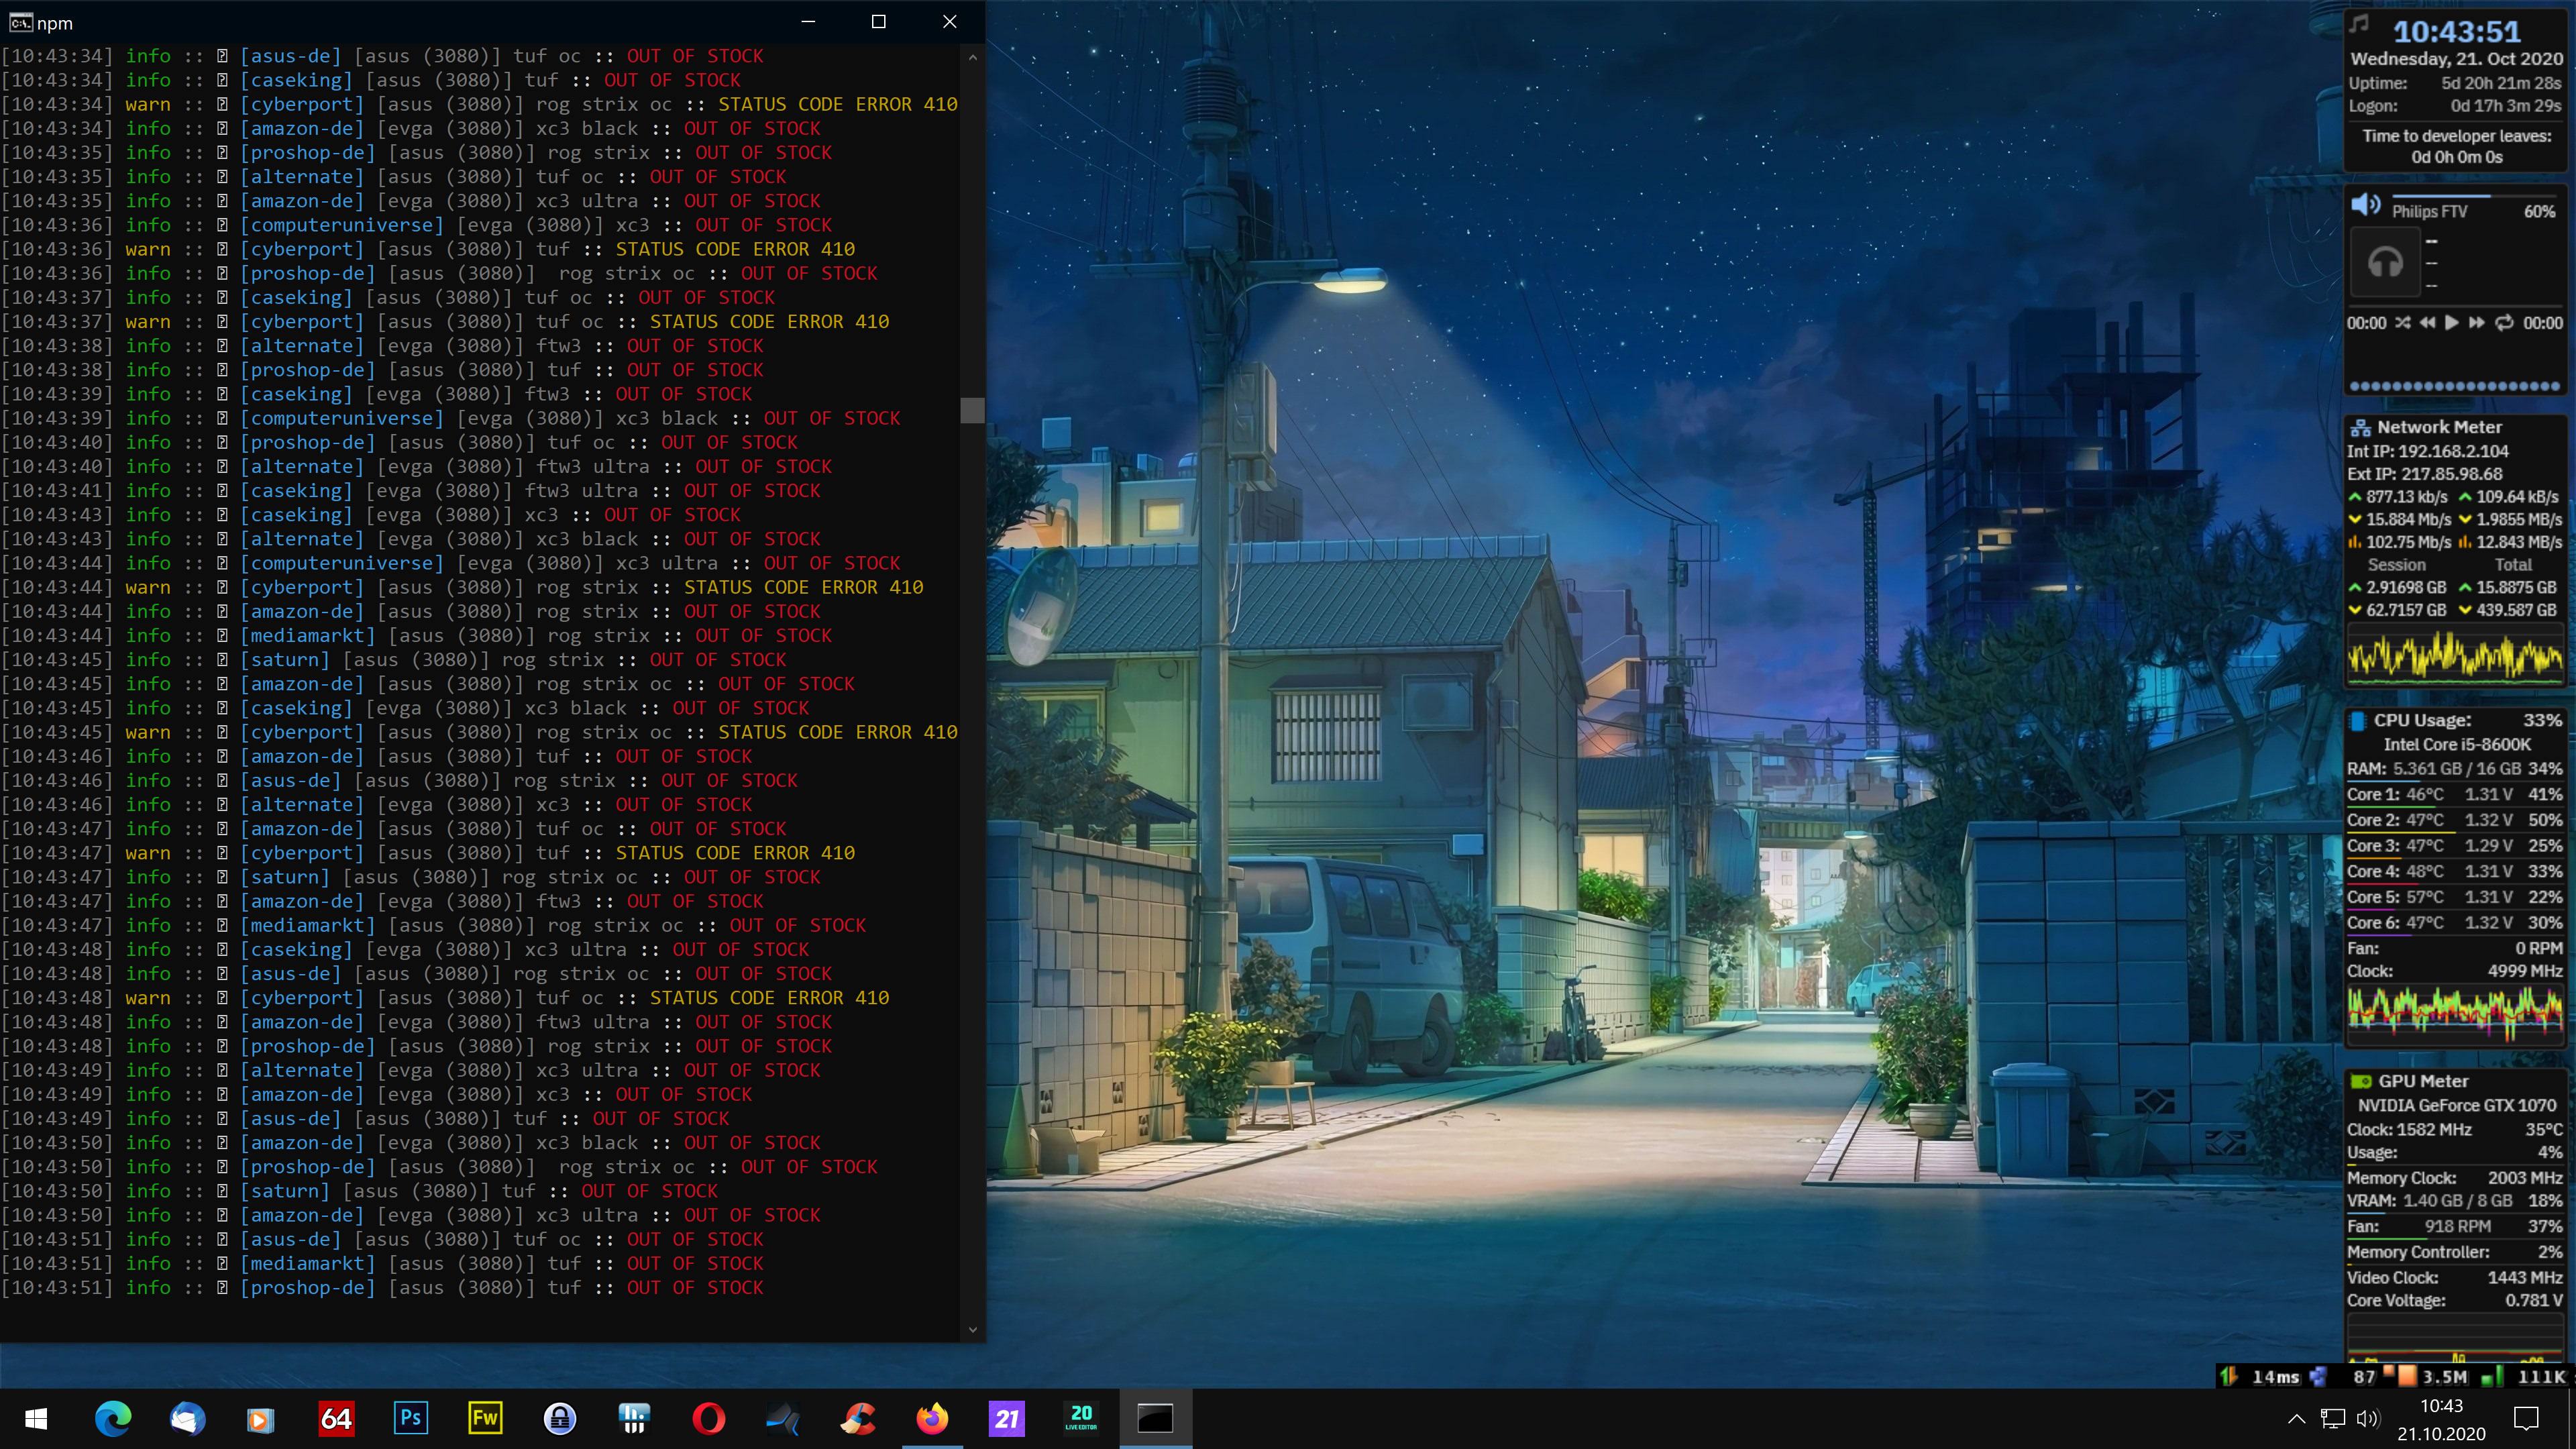Open the Thunderbird mail taskbar icon

pos(187,1418)
